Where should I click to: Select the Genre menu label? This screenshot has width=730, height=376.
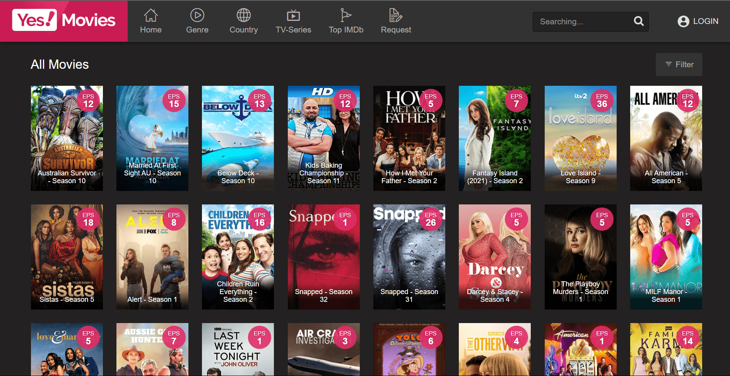coord(197,30)
